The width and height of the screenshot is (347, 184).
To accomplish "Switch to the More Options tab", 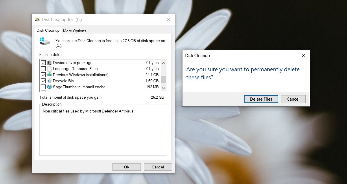I will 74,31.
